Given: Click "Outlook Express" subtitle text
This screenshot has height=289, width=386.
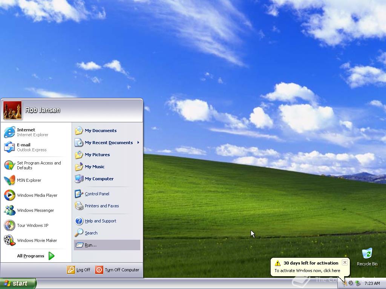Looking at the screenshot, I should click(32, 150).
